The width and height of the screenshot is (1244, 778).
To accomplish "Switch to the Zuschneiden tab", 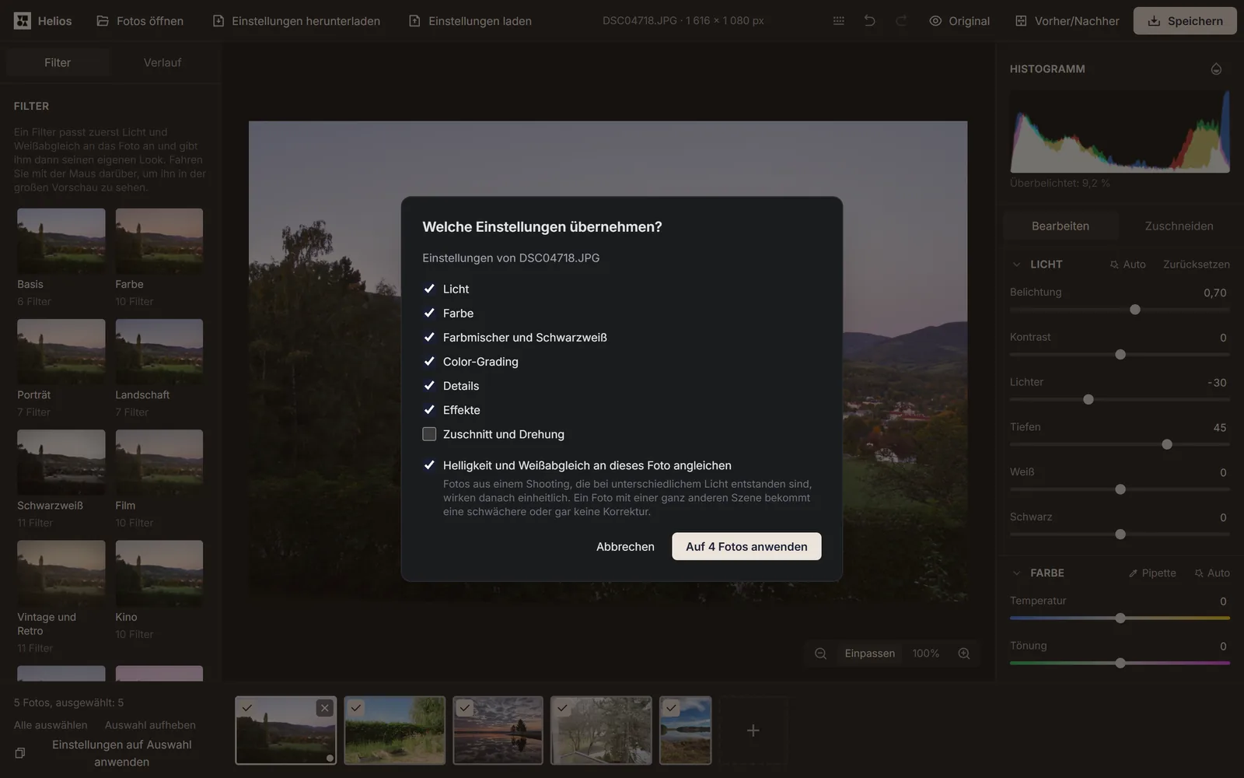I will click(1179, 226).
